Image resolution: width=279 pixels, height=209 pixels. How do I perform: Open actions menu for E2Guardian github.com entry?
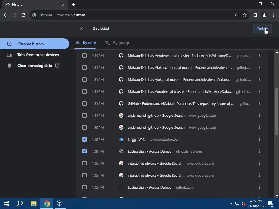[x=260, y=187]
